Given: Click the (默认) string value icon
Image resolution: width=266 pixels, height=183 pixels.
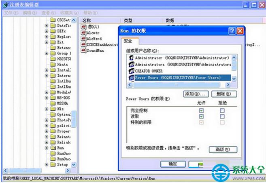Looking at the screenshot, I should click(x=83, y=27).
